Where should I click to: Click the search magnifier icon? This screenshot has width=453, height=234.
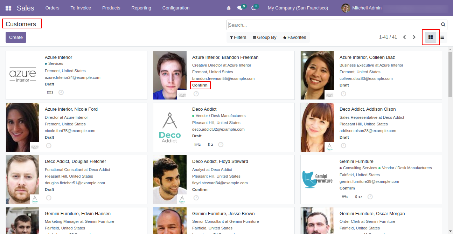(443, 25)
